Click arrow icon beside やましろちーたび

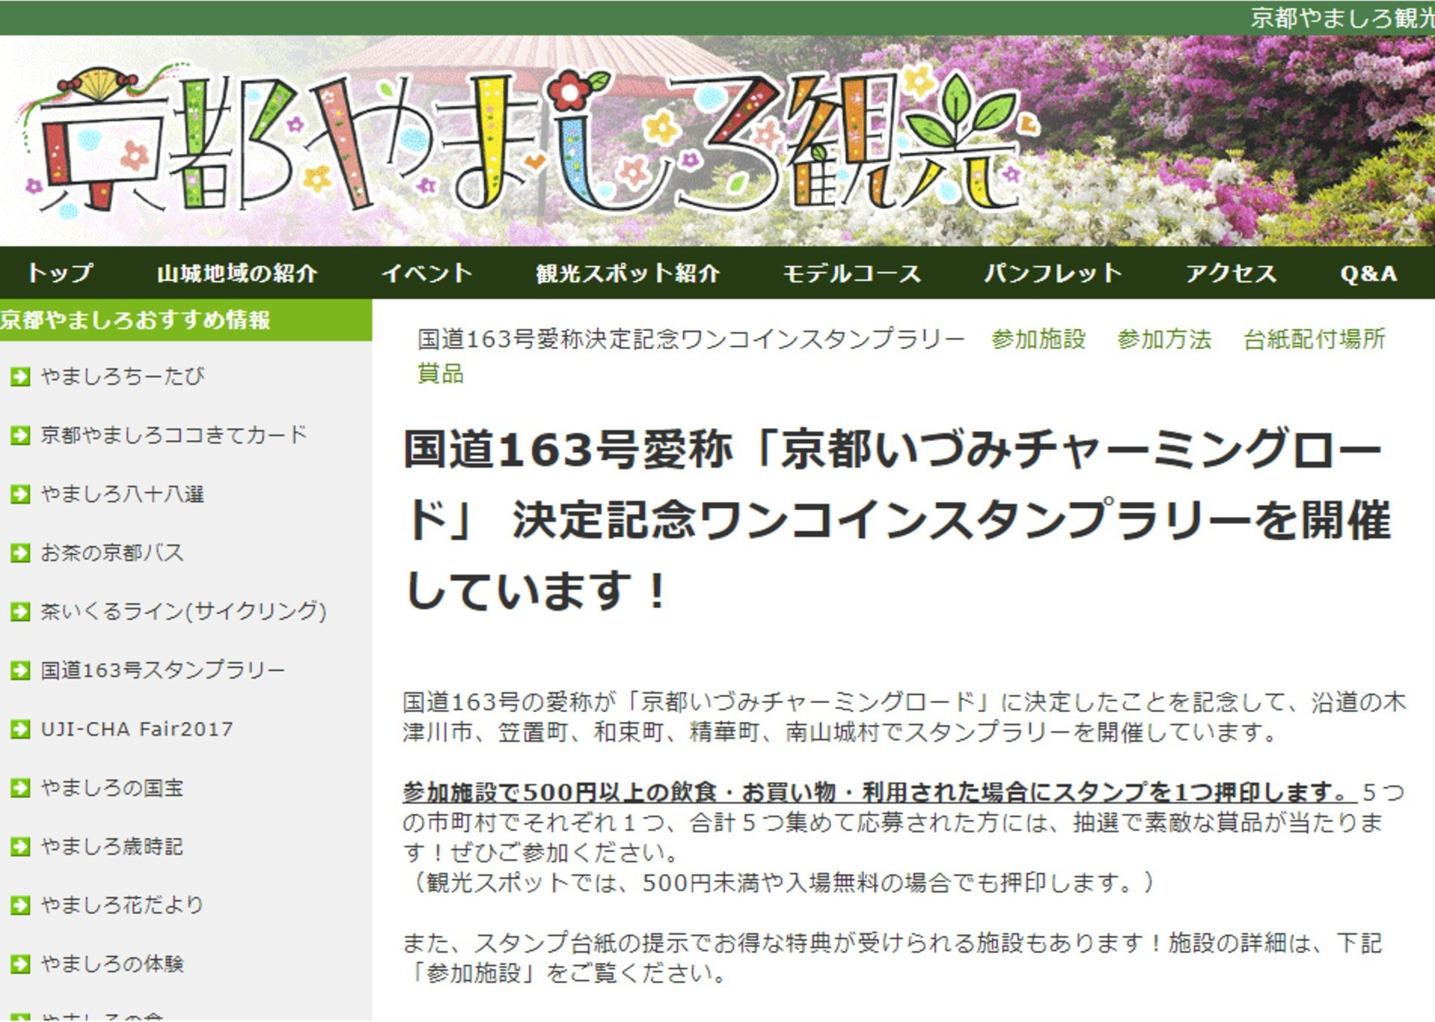(20, 377)
